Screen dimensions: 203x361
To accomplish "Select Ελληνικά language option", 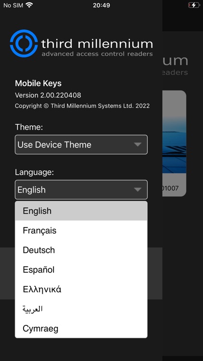I will (x=81, y=289).
